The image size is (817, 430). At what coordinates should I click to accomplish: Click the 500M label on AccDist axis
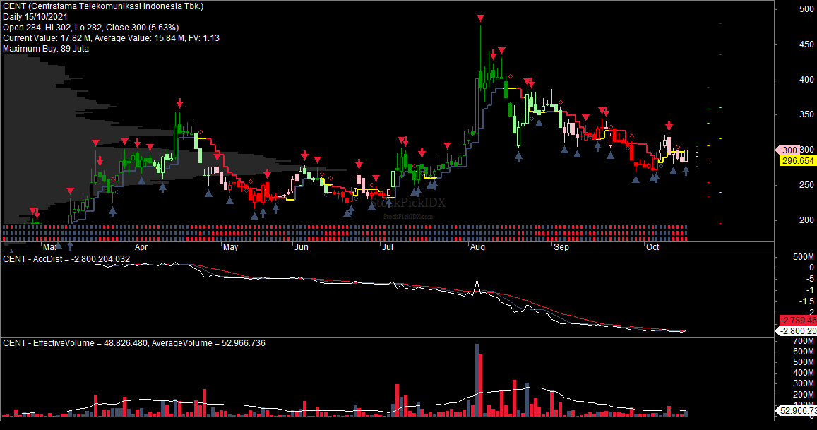[803, 257]
